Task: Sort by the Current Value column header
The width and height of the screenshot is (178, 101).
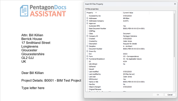Action: (x=136, y=13)
